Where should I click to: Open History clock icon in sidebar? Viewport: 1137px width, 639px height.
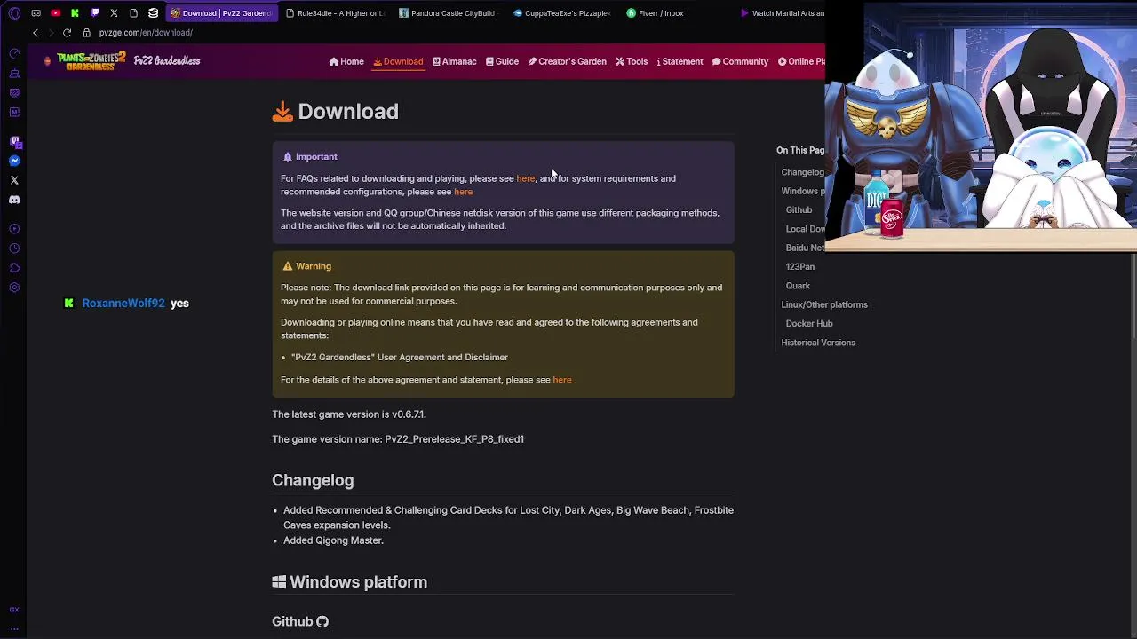click(x=14, y=248)
